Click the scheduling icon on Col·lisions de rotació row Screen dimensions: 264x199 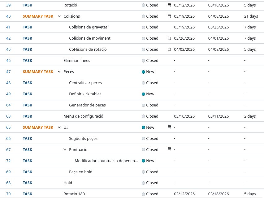169,49
